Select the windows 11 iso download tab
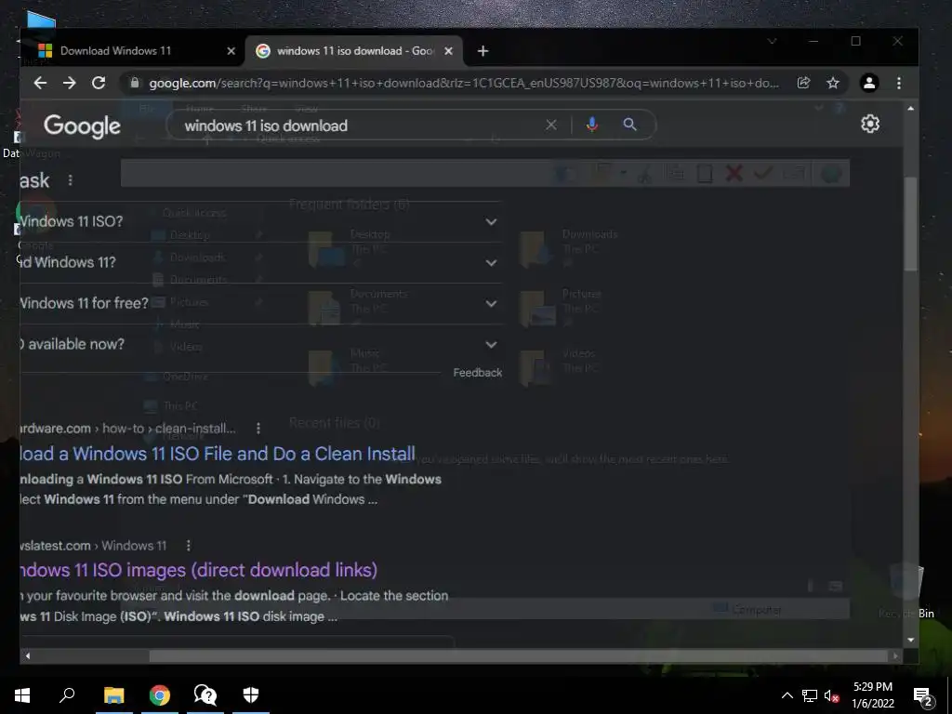The height and width of the screenshot is (714, 952). coord(354,51)
